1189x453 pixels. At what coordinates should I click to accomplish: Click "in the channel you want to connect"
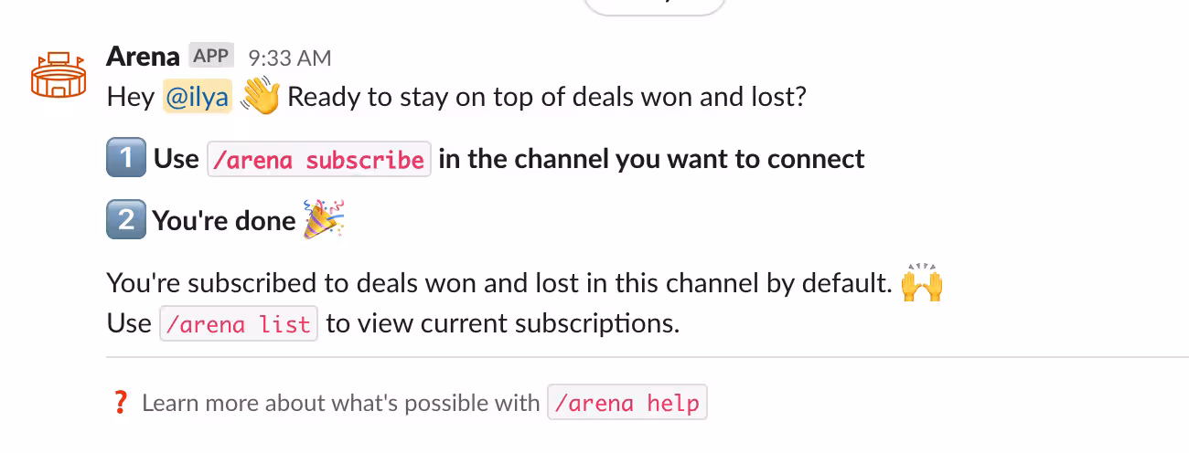(x=651, y=159)
